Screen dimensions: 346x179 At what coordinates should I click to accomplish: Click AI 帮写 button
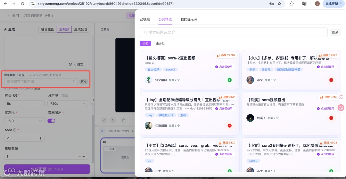pos(76,65)
